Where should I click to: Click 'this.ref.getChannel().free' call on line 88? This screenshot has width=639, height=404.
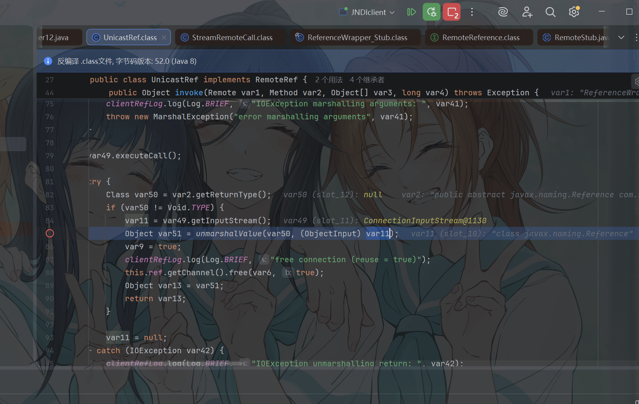(x=186, y=272)
